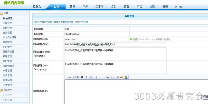Viewport: 208px width, 104px height.
Task: Click the 支付方式设置 link under 系统管理
Action: click(x=81, y=22)
